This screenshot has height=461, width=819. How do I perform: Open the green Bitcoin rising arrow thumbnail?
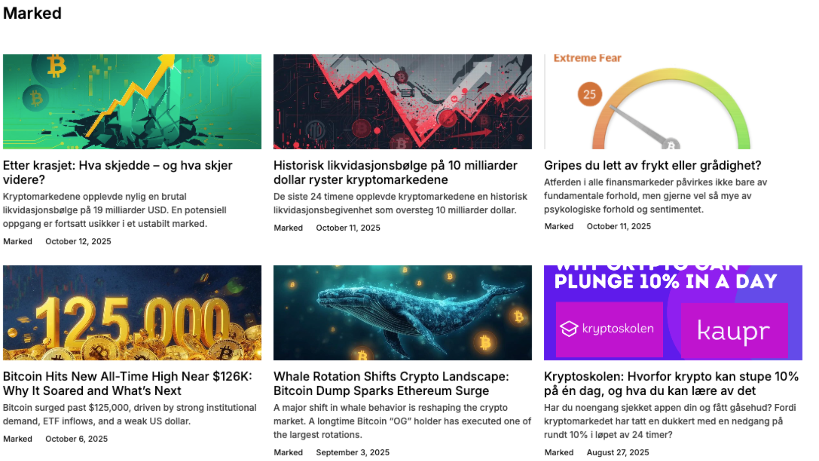pyautogui.click(x=132, y=102)
